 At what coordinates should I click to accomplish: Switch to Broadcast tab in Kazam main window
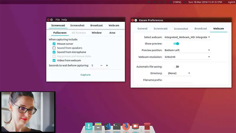click(96, 25)
